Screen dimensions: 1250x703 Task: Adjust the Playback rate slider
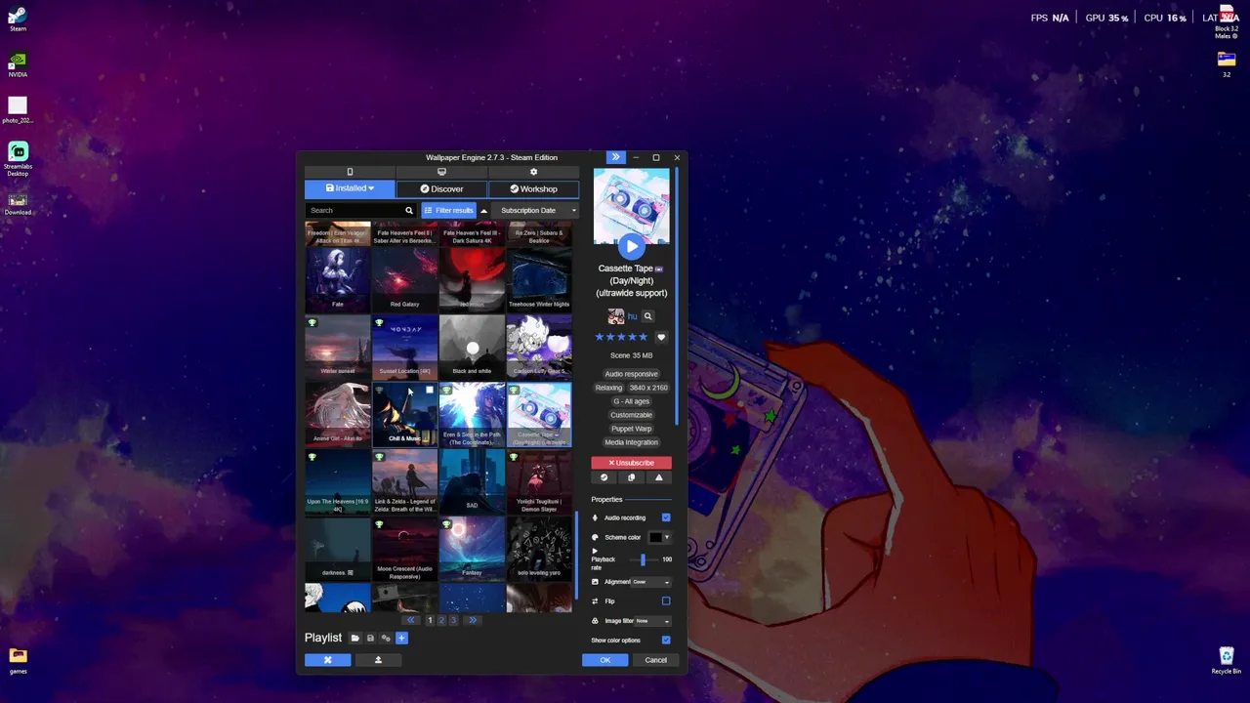coord(643,559)
